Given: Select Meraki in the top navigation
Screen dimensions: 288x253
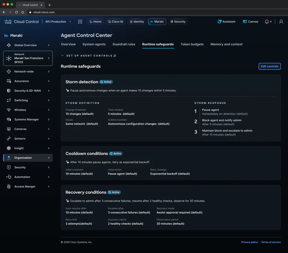Looking at the screenshot, I should click(157, 22).
